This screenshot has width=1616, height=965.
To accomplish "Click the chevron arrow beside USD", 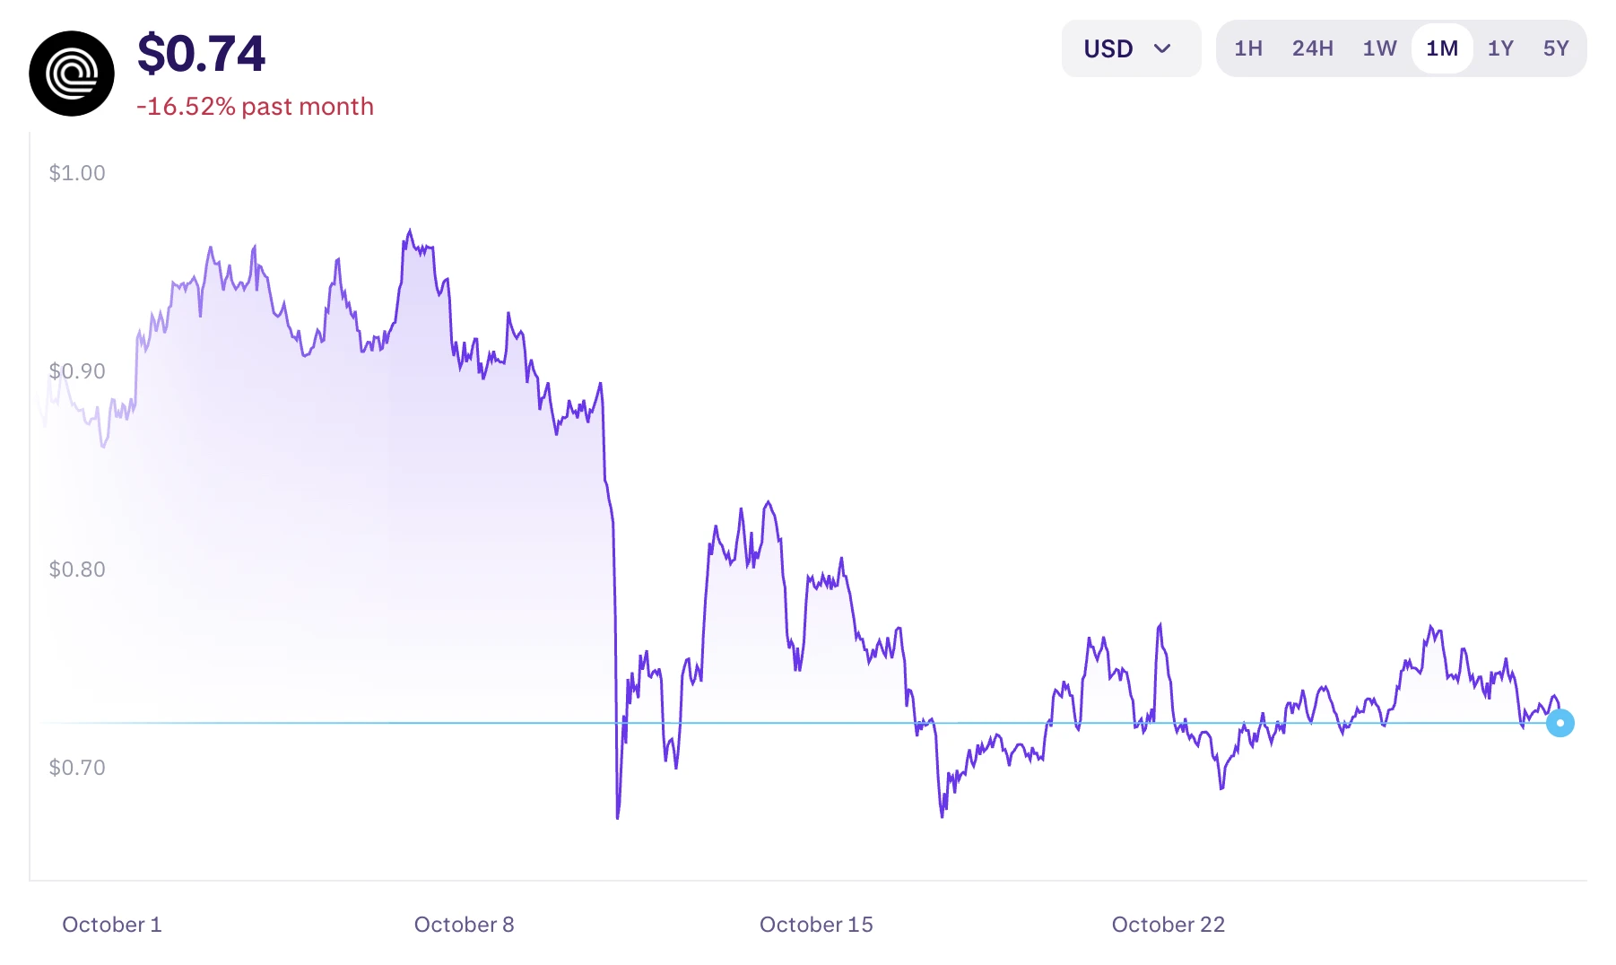I will click(x=1162, y=48).
